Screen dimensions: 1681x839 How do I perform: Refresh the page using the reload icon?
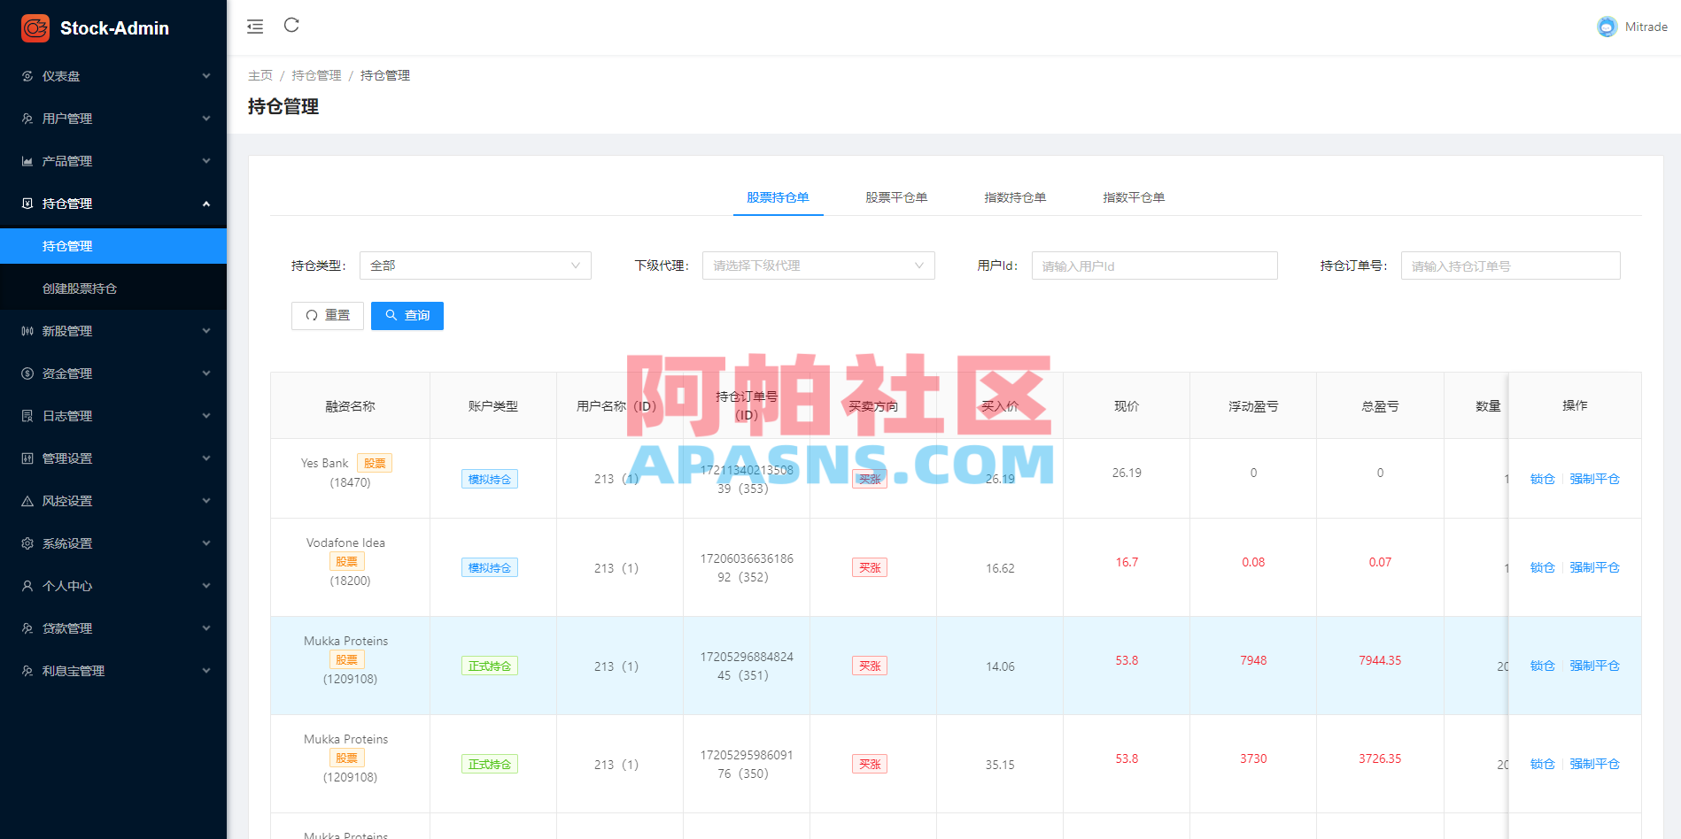(291, 26)
